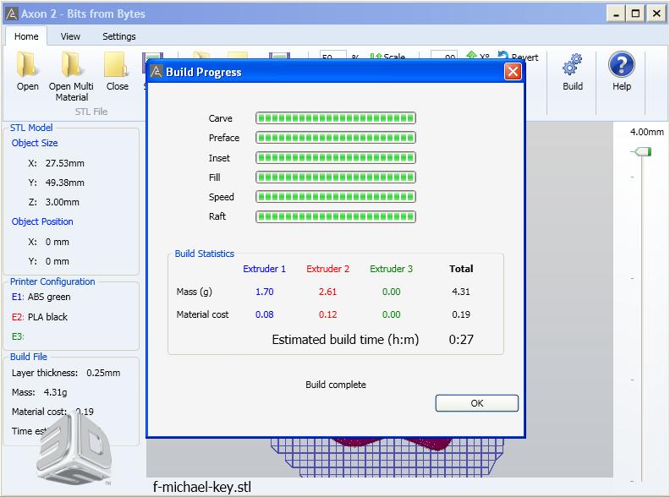Click the Object Position heading

pyautogui.click(x=42, y=221)
